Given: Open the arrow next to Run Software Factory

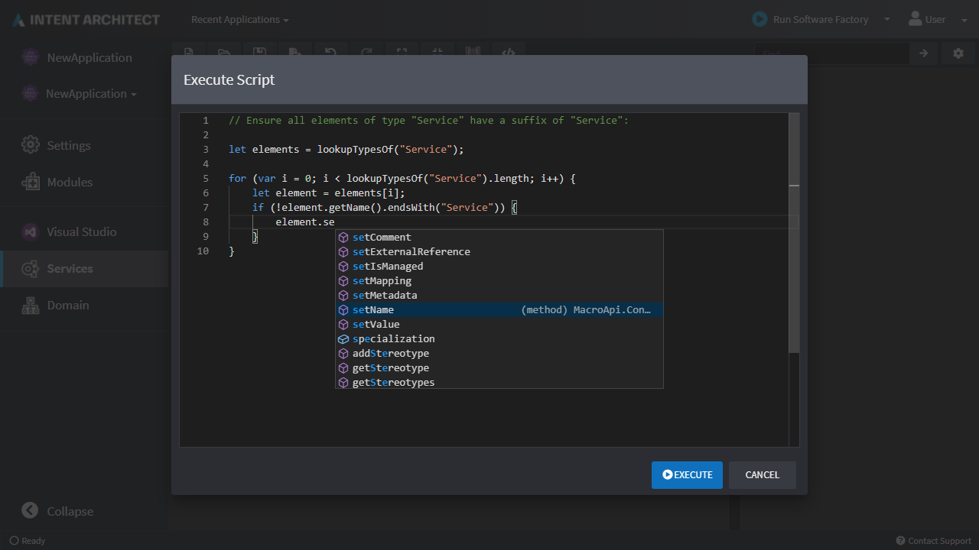Looking at the screenshot, I should [x=887, y=20].
